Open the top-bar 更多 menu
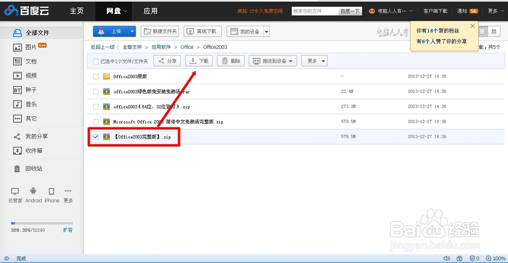The height and width of the screenshot is (263, 508). click(495, 11)
